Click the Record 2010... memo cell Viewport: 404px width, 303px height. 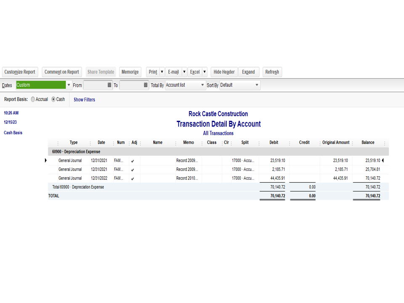click(x=187, y=178)
